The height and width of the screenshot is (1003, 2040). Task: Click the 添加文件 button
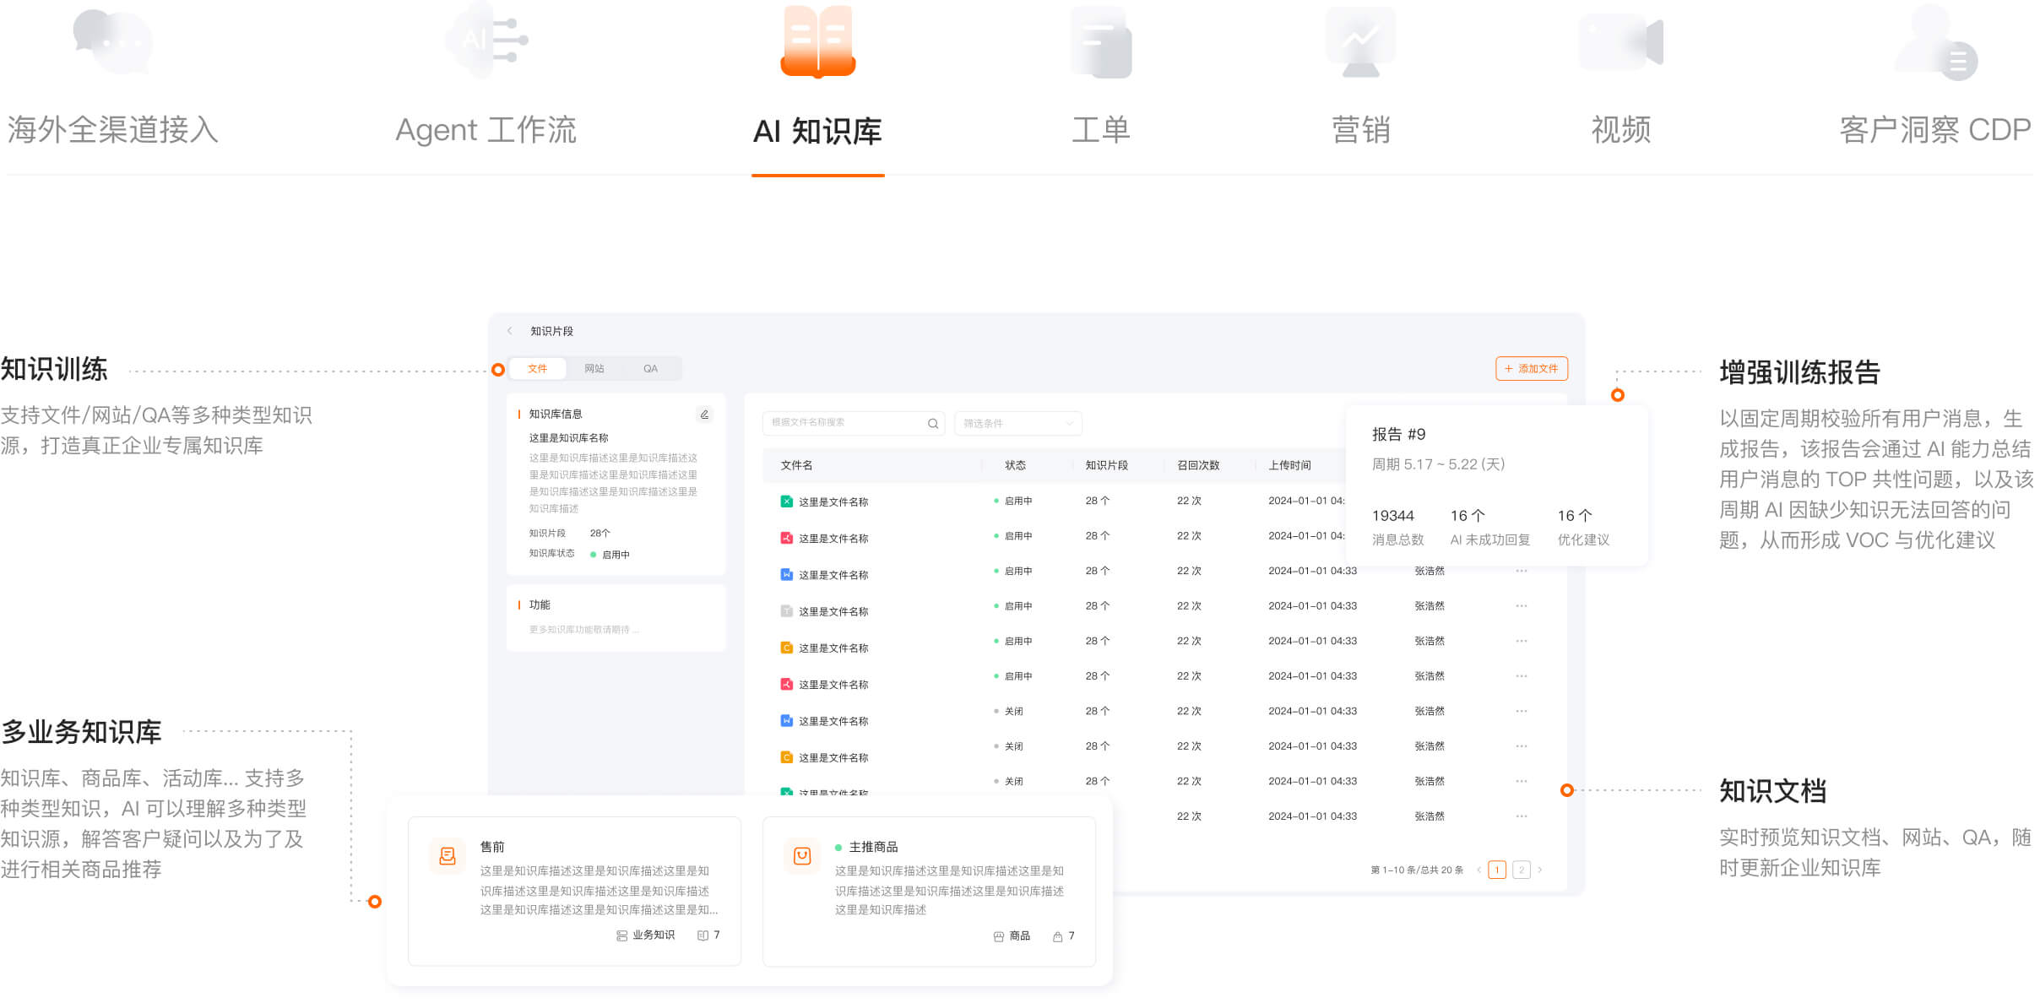pos(1531,369)
